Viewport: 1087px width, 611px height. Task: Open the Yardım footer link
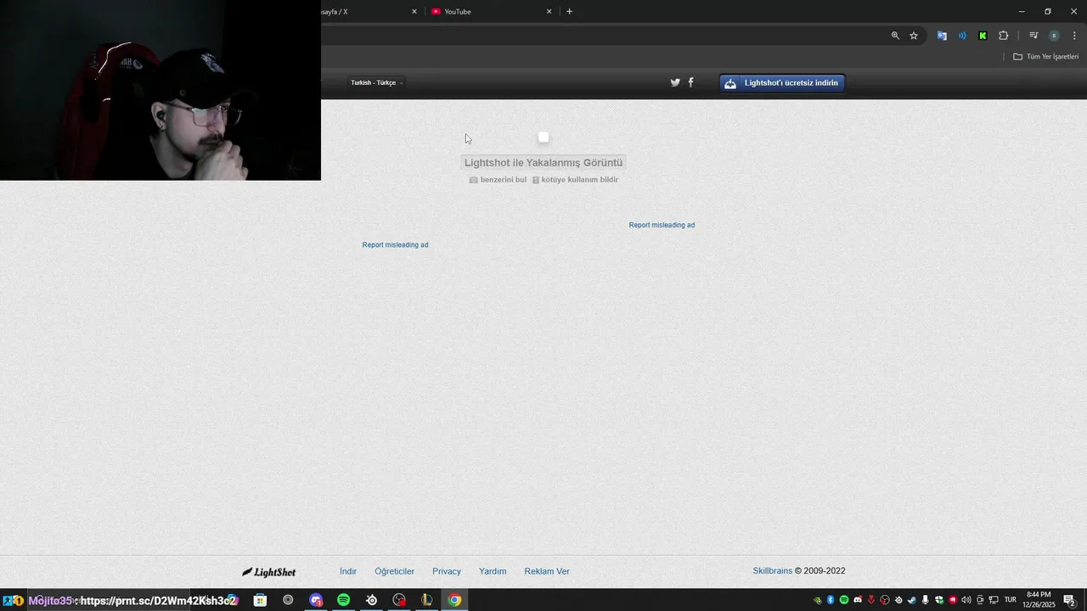pyautogui.click(x=493, y=571)
